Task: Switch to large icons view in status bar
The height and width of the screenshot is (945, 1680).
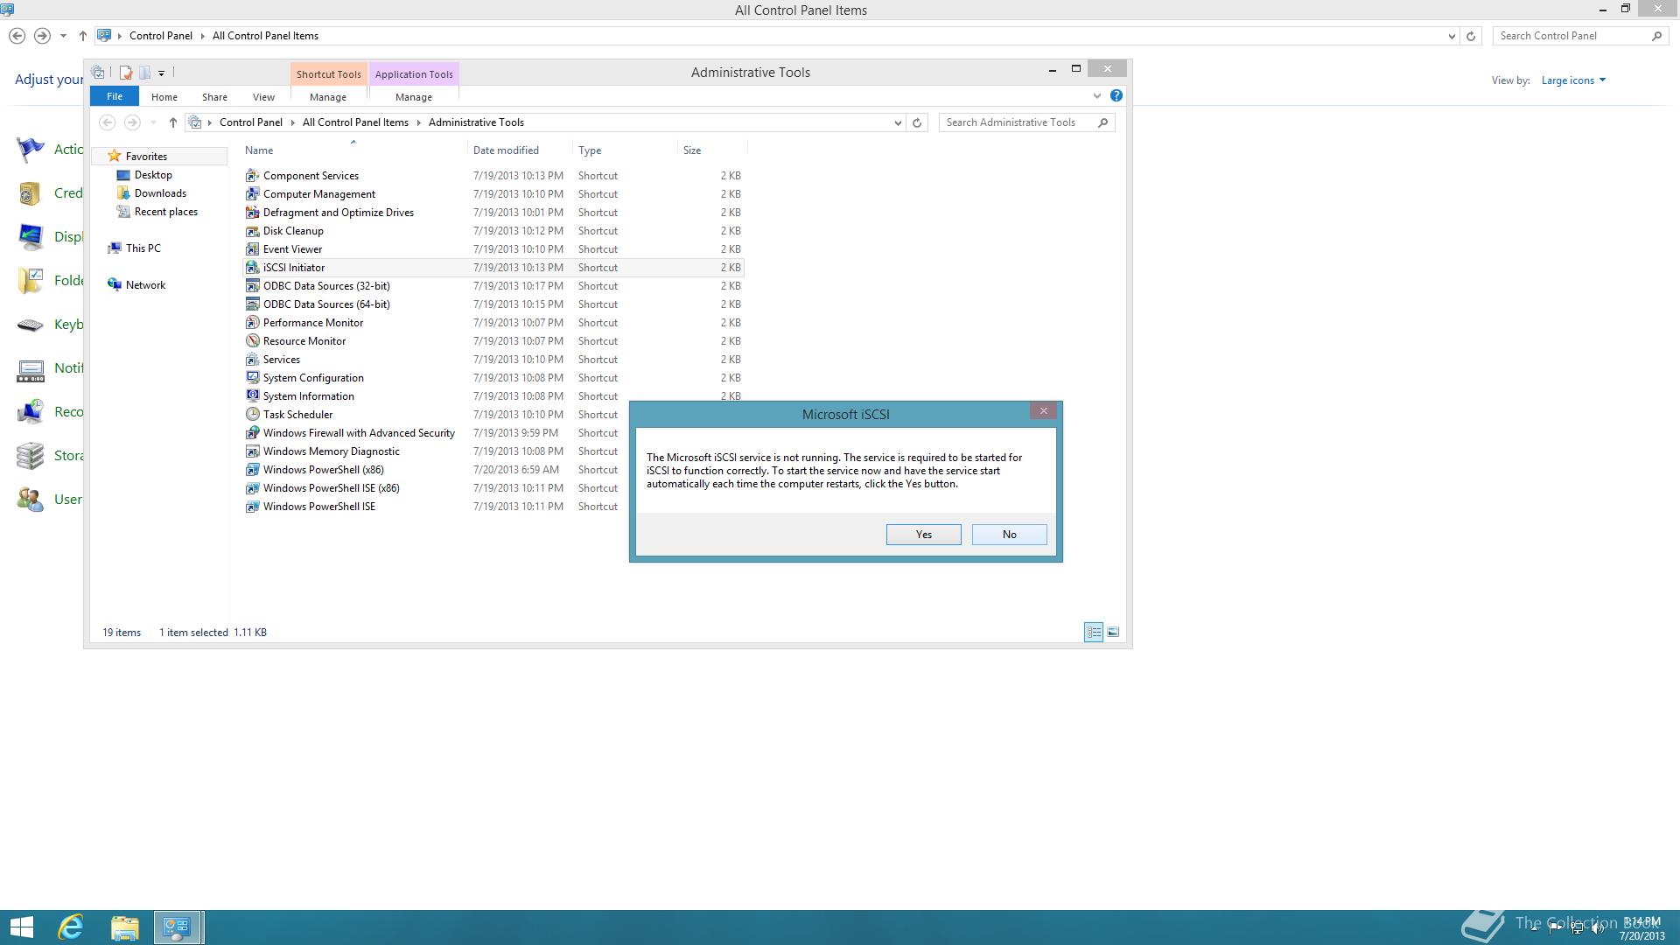Action: point(1113,632)
